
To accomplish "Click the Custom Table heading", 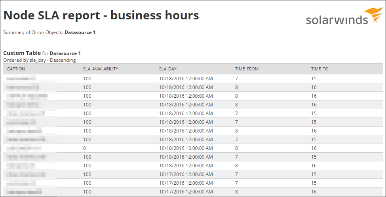I will point(22,53).
